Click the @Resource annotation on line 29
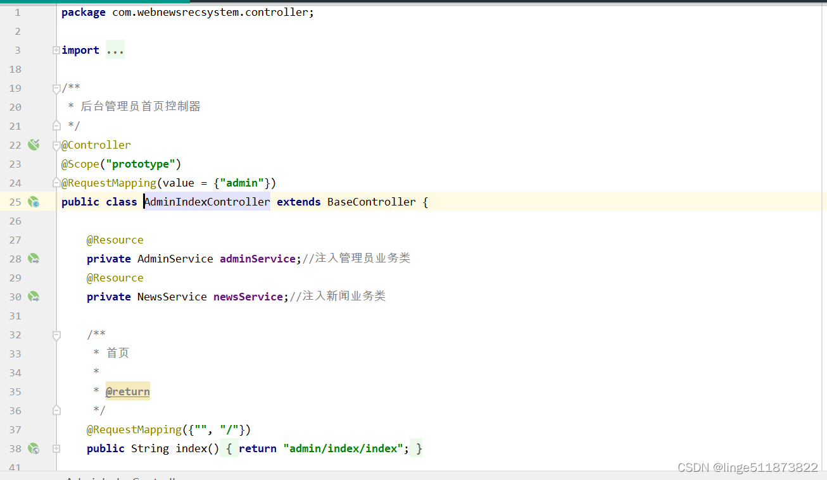This screenshot has width=827, height=480. point(115,278)
